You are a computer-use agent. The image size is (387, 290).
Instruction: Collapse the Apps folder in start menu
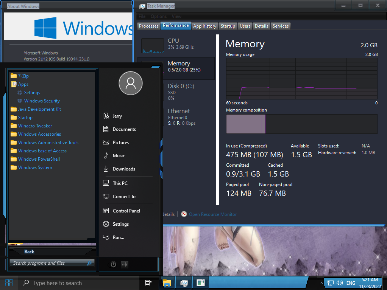pos(20,84)
